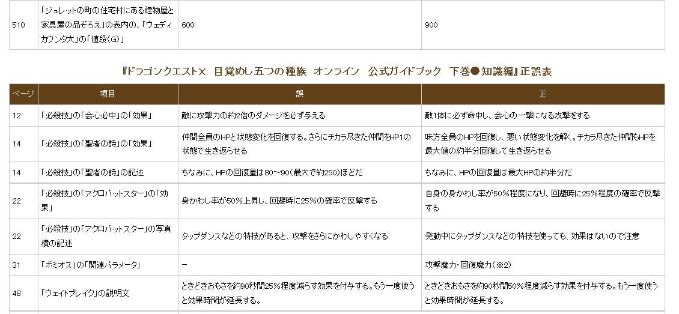Click the 敵に攻撃力の約2倍のダメージ error text
The height and width of the screenshot is (314, 679).
[x=254, y=115]
